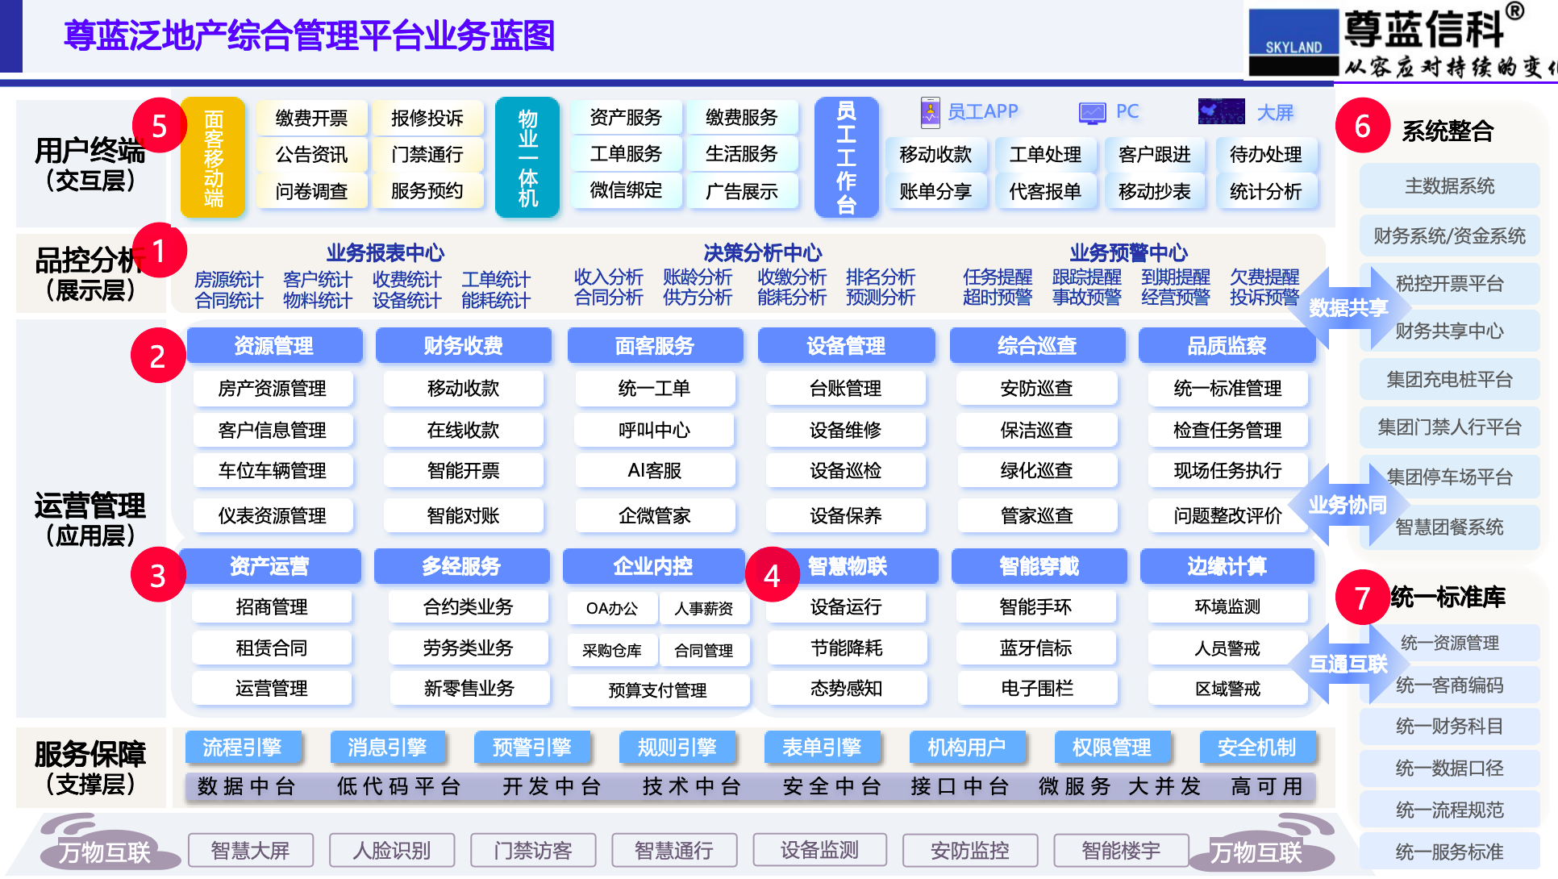Select the 资源管理 header tab

(x=274, y=346)
